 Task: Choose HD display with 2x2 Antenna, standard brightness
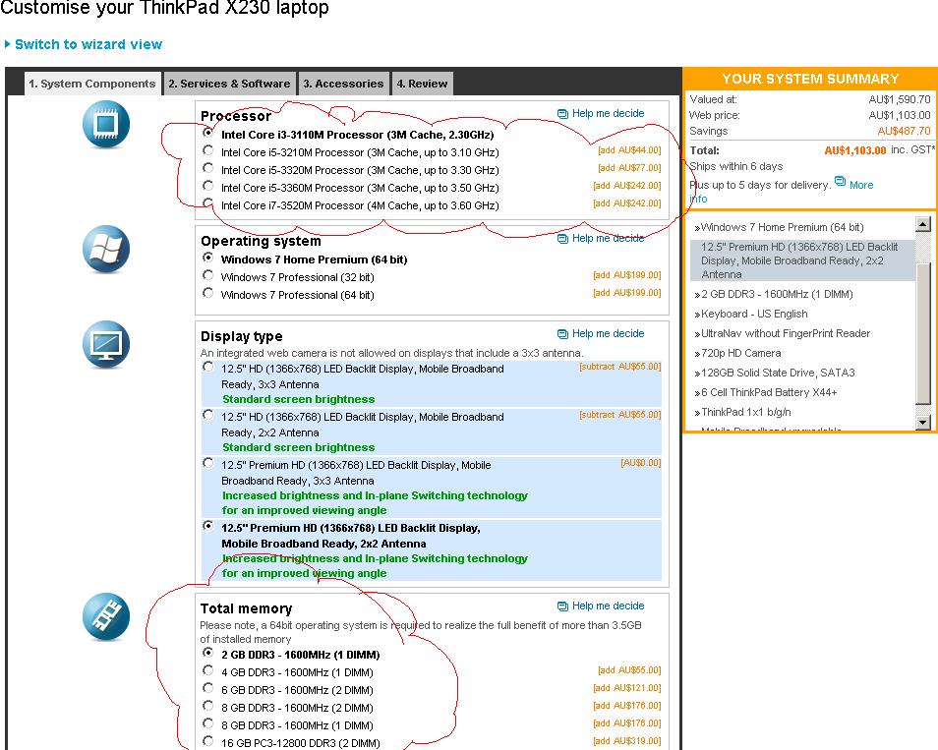coord(207,415)
